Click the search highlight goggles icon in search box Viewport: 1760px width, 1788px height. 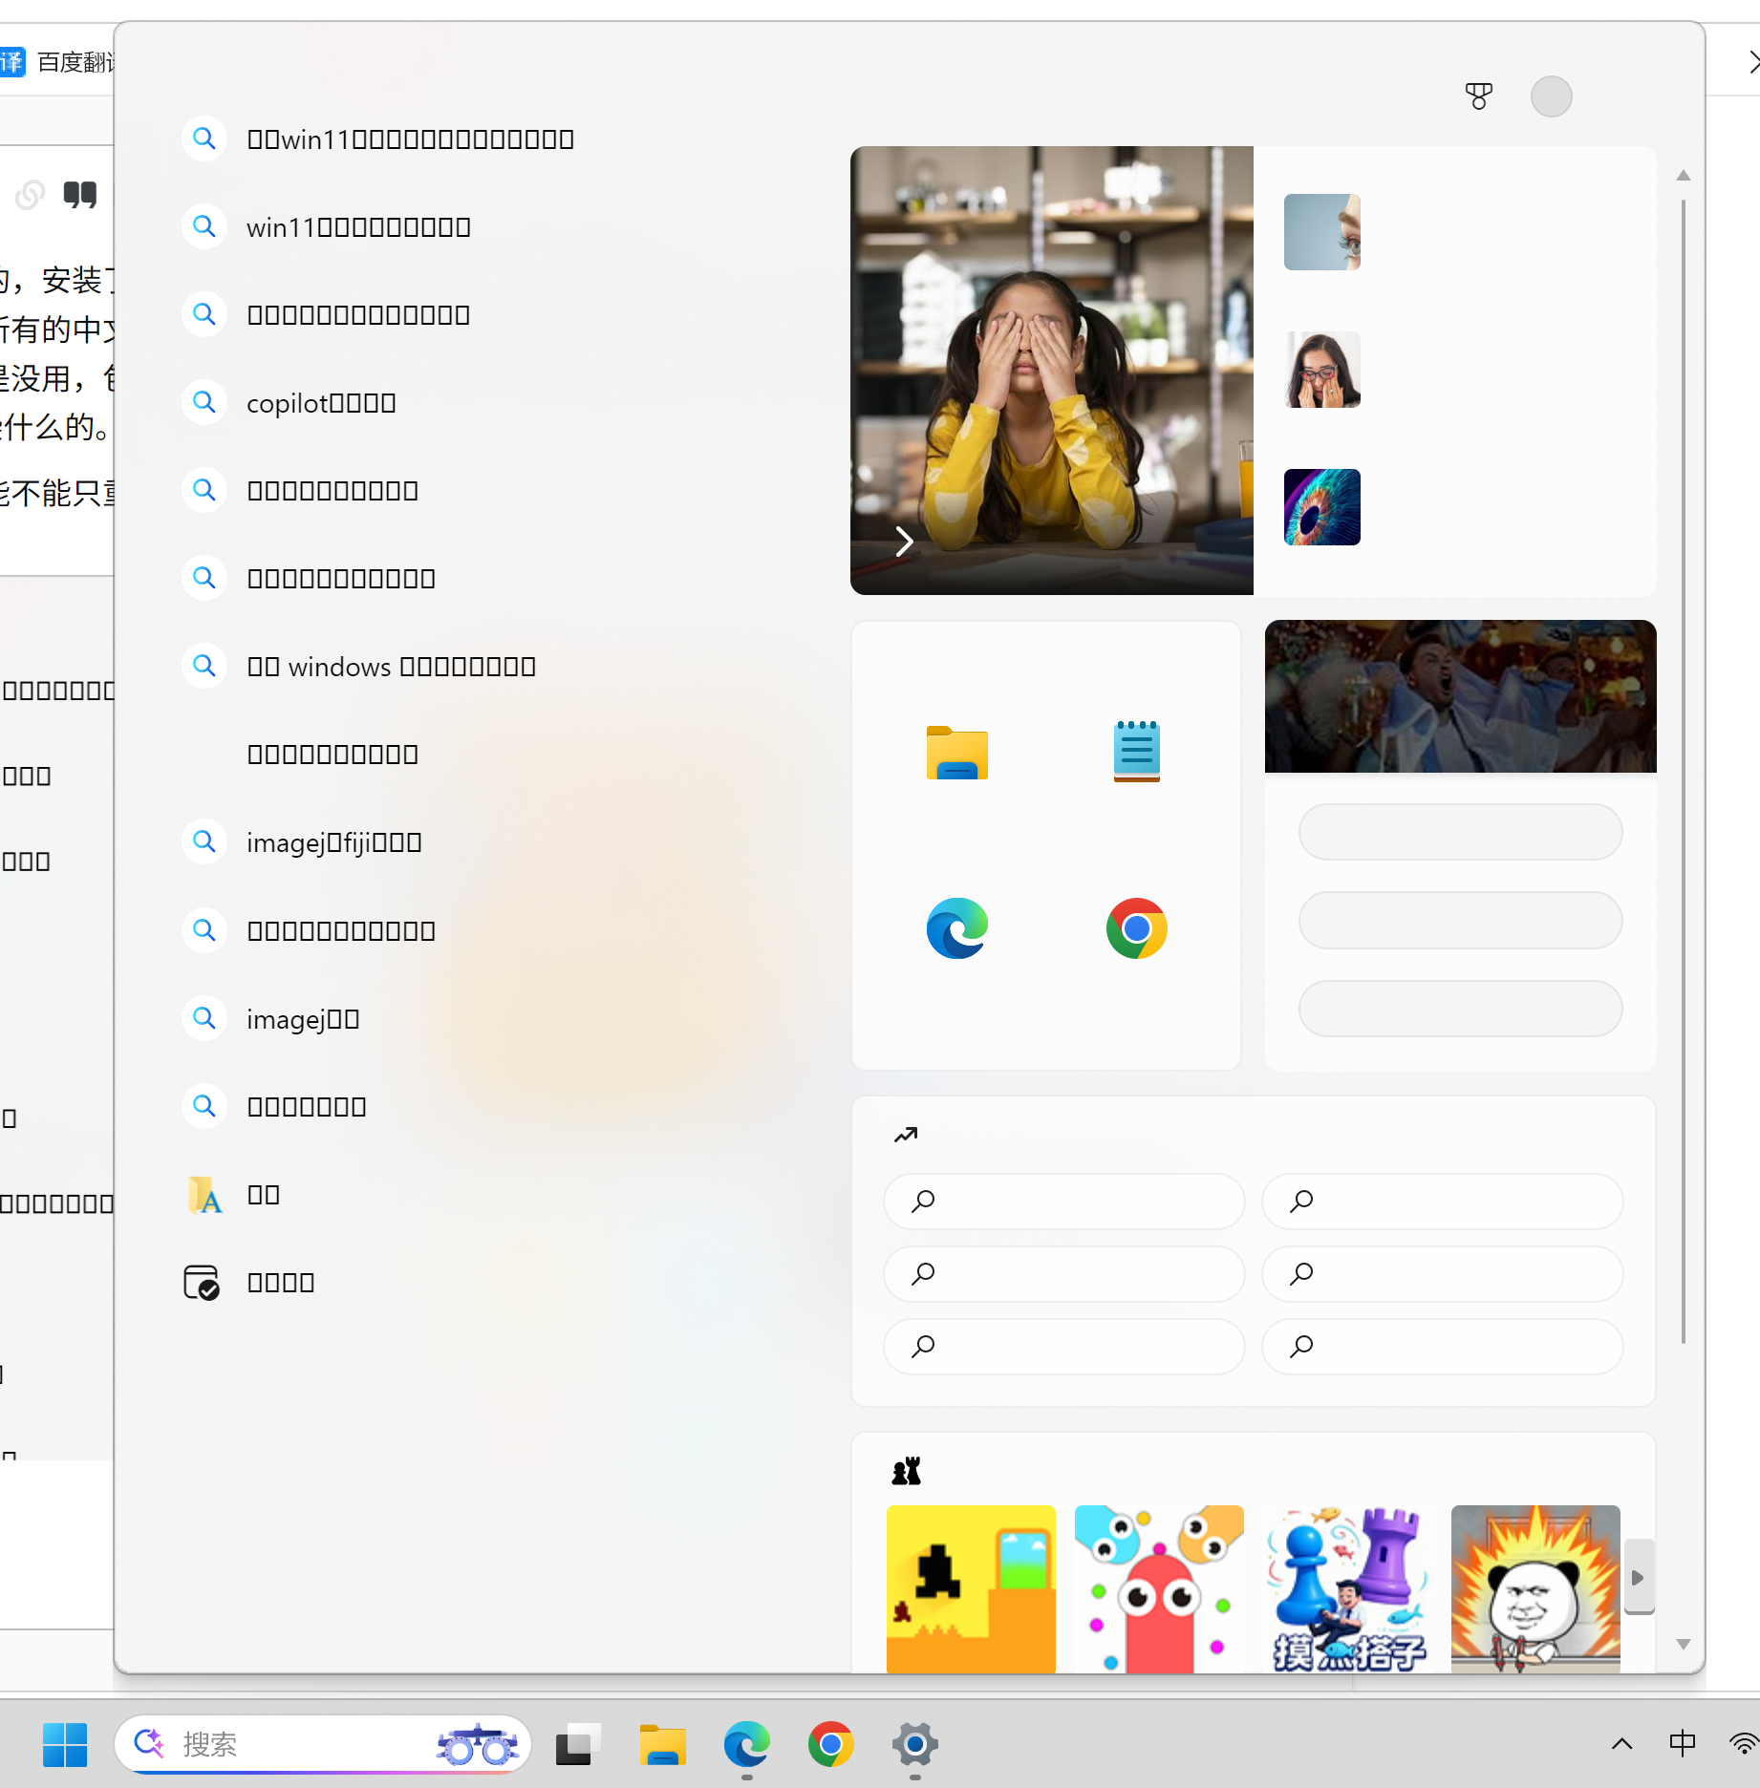tap(477, 1744)
